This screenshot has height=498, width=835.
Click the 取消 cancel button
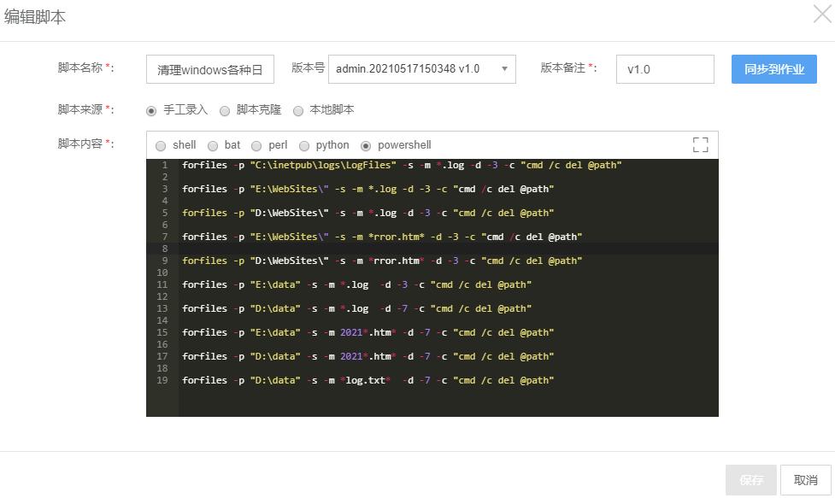(x=804, y=479)
